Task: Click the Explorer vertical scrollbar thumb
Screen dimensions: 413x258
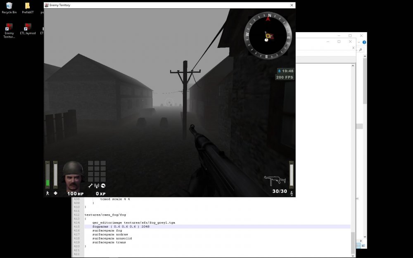Action: 365,81
